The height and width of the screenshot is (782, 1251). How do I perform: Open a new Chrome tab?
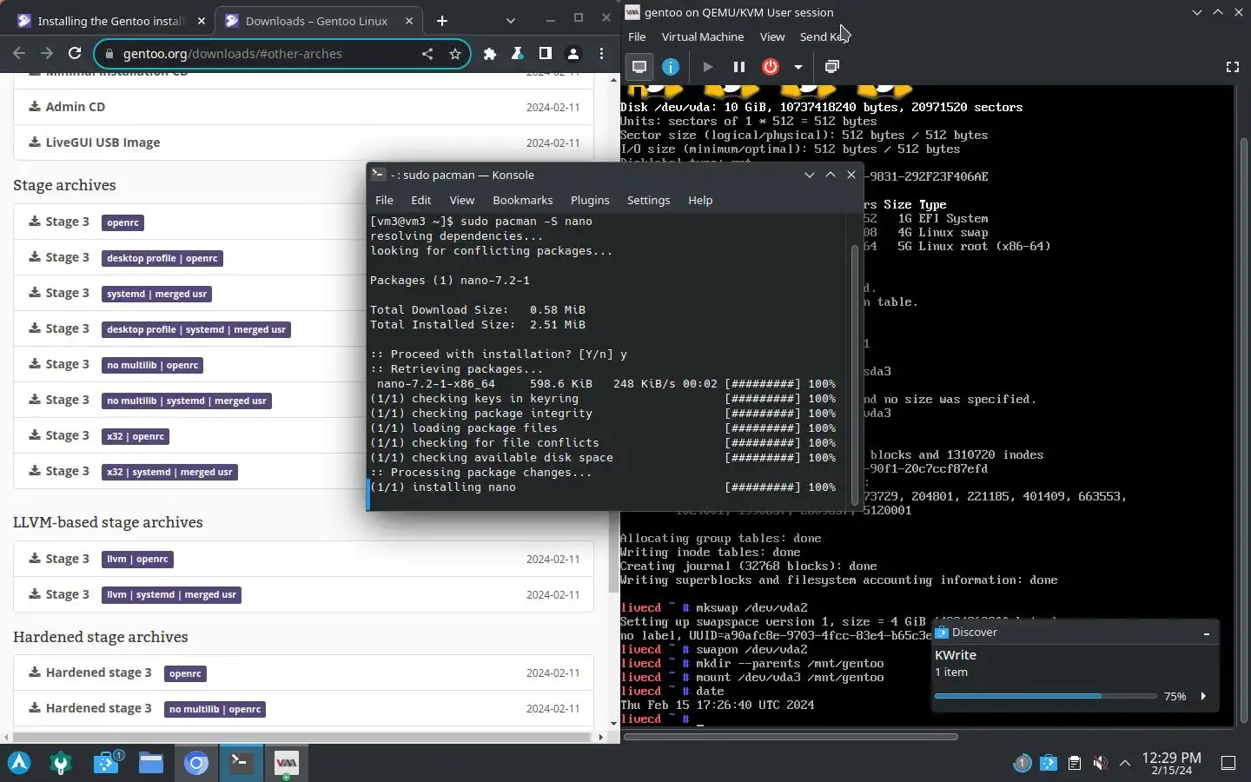[442, 21]
